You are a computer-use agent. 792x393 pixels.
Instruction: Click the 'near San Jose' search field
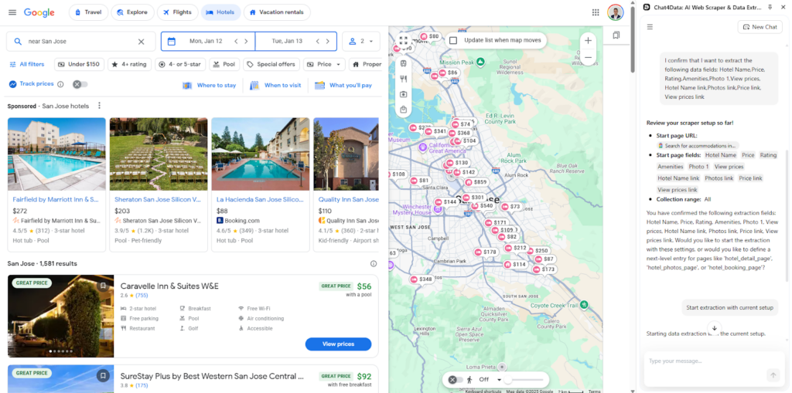(80, 42)
